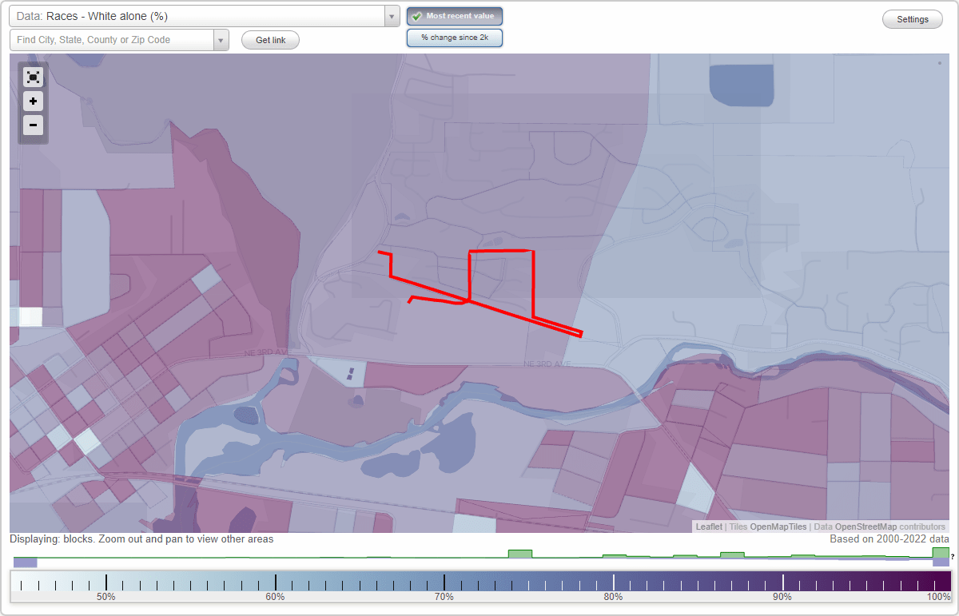Zoom in with the plus icon
959x616 pixels.
33,101
